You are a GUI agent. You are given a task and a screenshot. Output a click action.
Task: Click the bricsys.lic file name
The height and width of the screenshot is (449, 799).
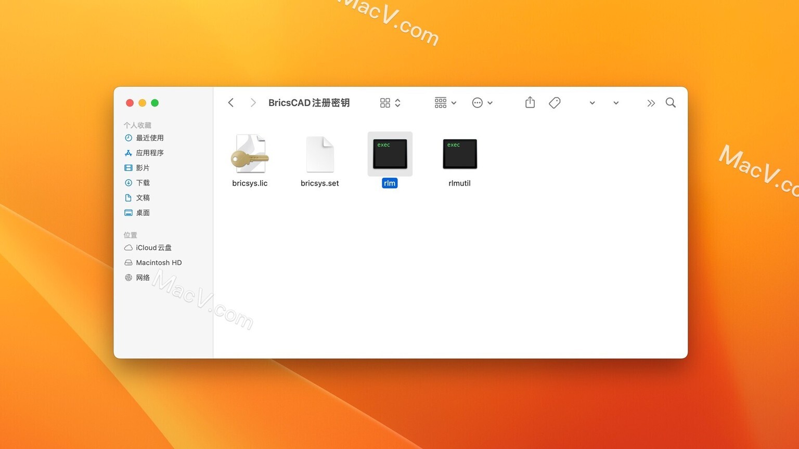[250, 183]
